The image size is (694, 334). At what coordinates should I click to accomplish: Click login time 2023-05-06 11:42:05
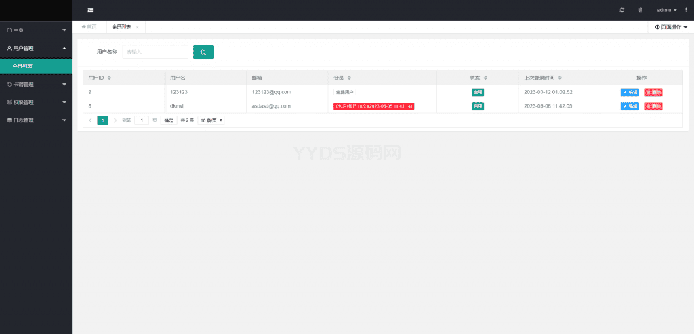point(548,106)
